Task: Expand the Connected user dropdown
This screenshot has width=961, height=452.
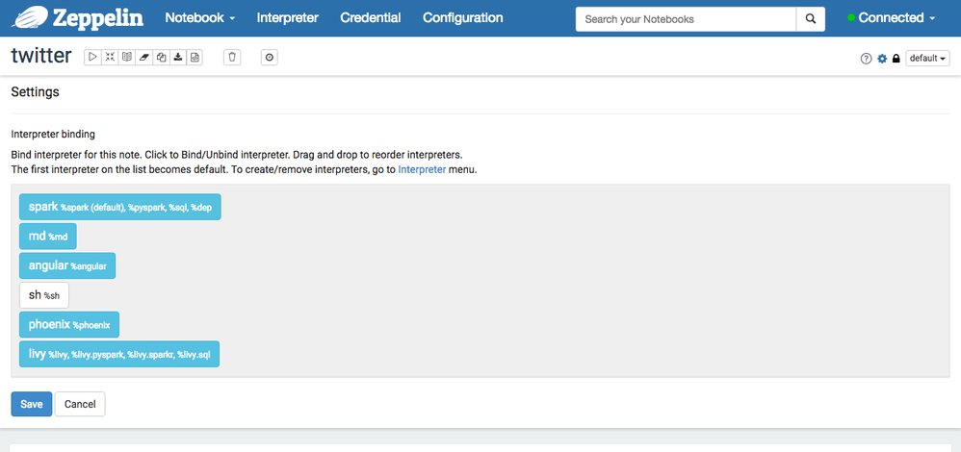Action: tap(891, 17)
